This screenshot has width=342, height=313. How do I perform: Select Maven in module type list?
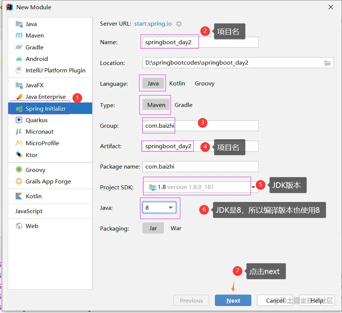[x=50, y=36]
